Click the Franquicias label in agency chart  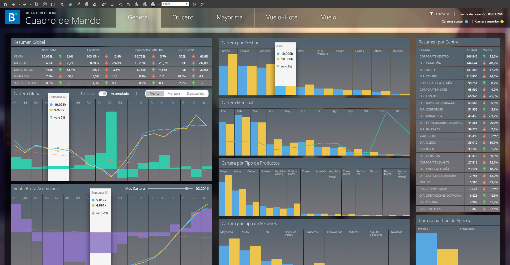467,229
